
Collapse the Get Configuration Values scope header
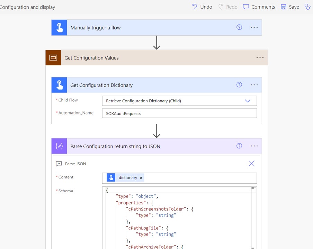(157, 58)
